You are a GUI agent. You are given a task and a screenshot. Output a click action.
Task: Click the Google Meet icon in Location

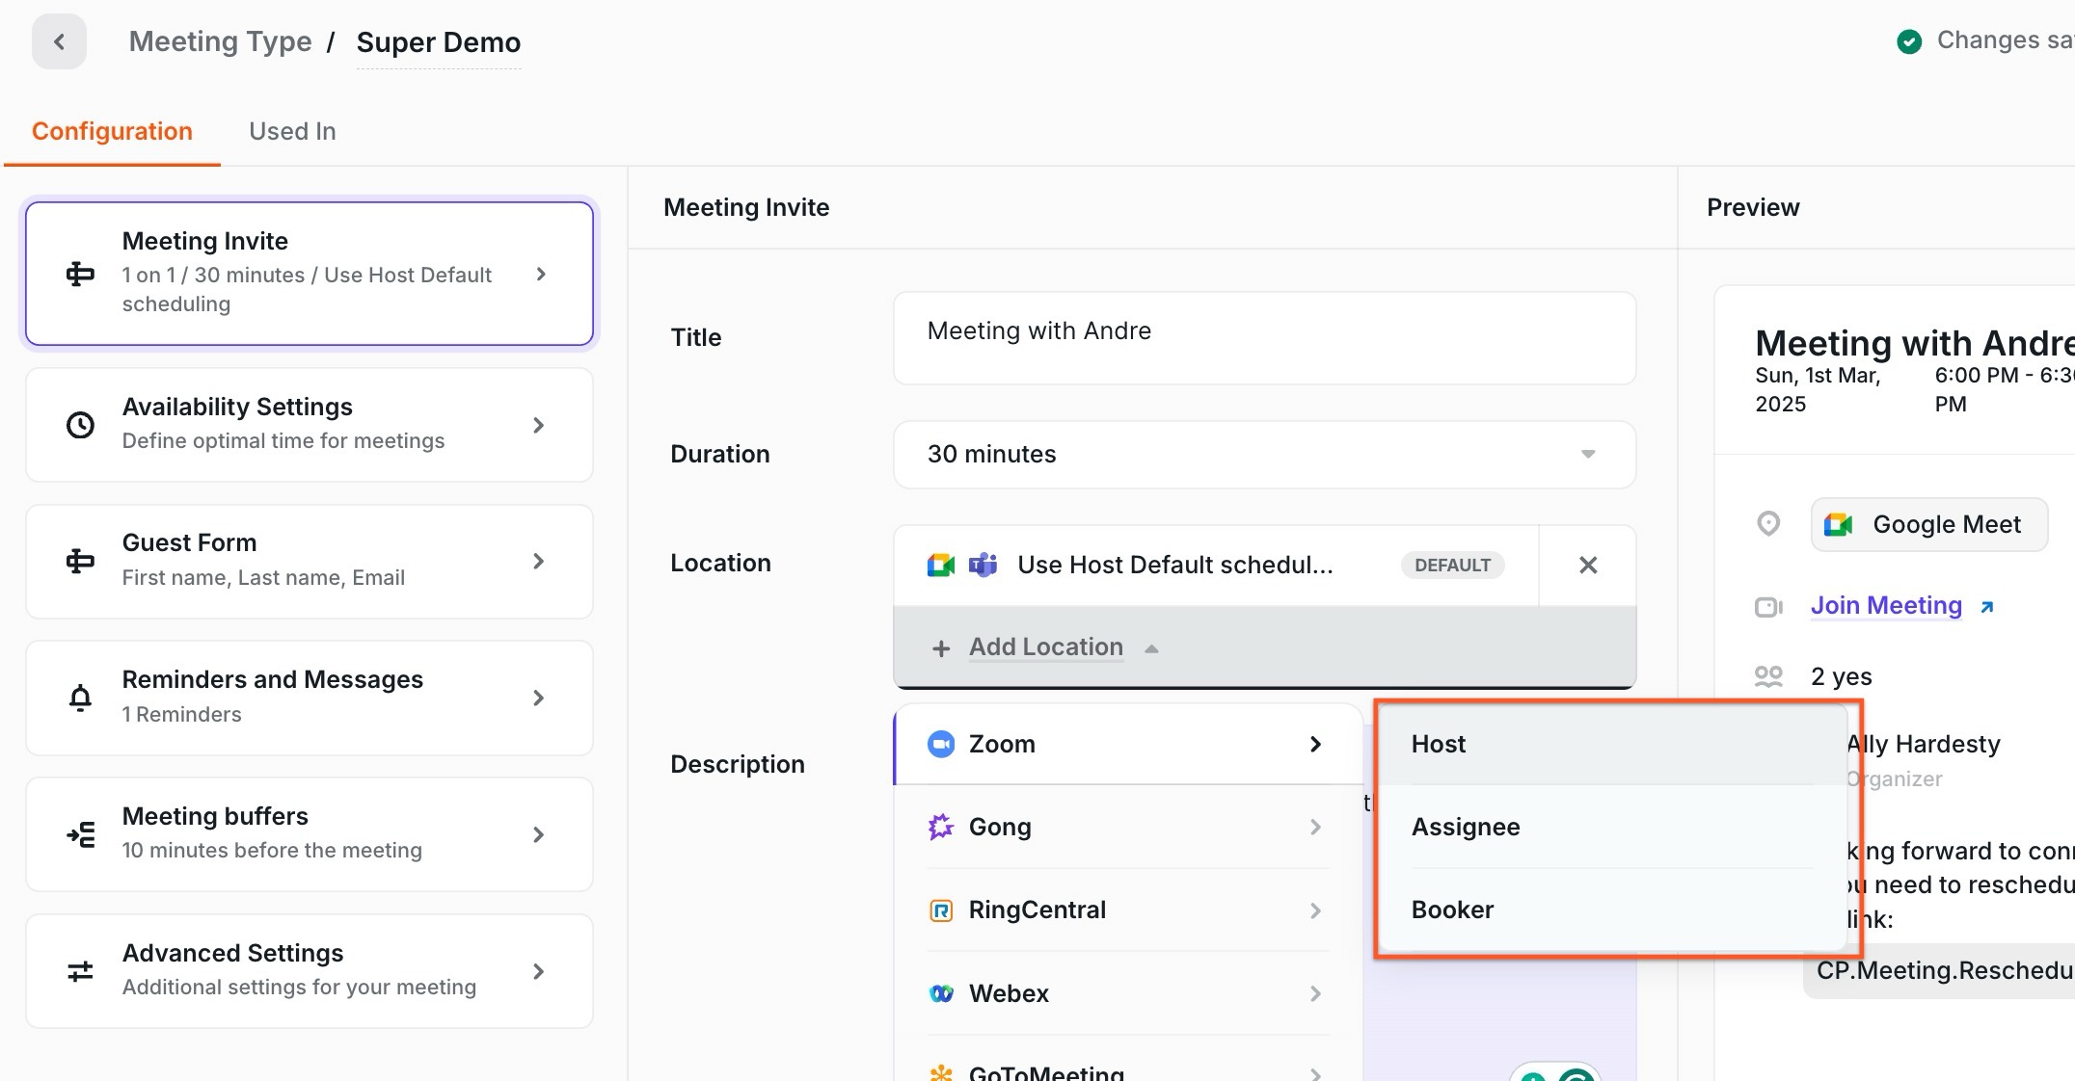coord(941,566)
